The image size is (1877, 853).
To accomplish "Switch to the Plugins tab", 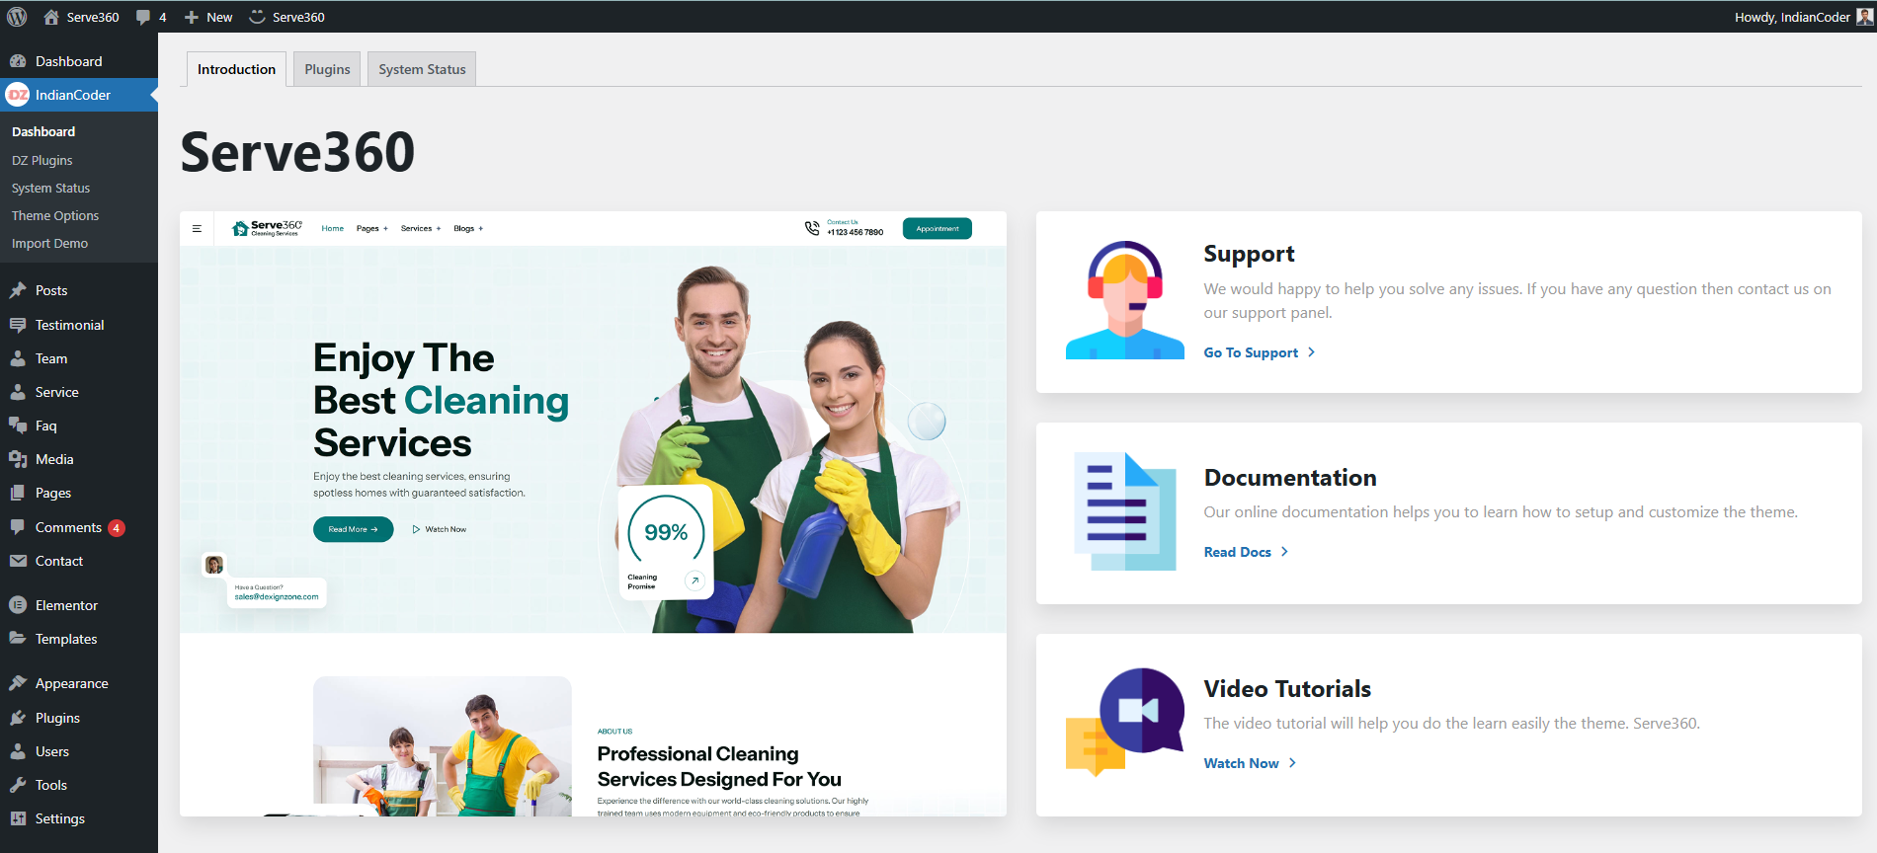I will 327,69.
